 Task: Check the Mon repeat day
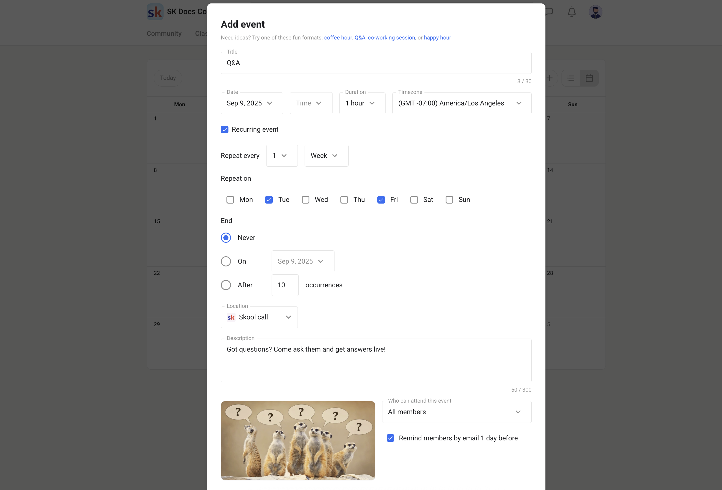click(x=230, y=200)
